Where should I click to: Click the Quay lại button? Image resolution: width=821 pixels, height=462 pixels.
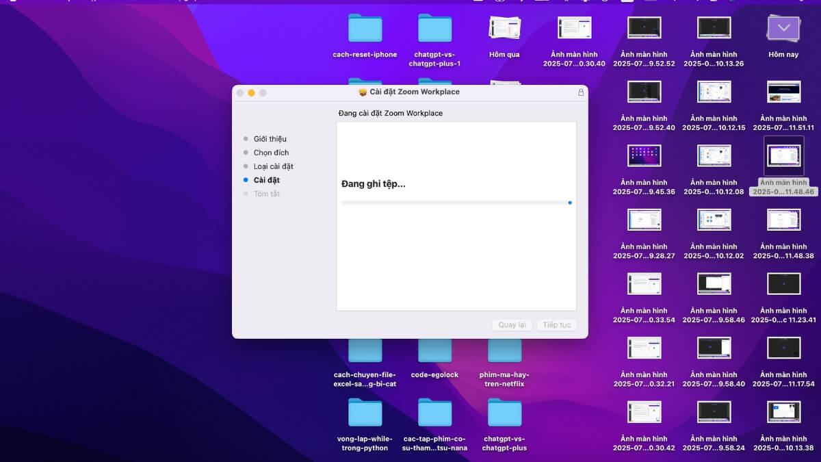click(x=512, y=325)
